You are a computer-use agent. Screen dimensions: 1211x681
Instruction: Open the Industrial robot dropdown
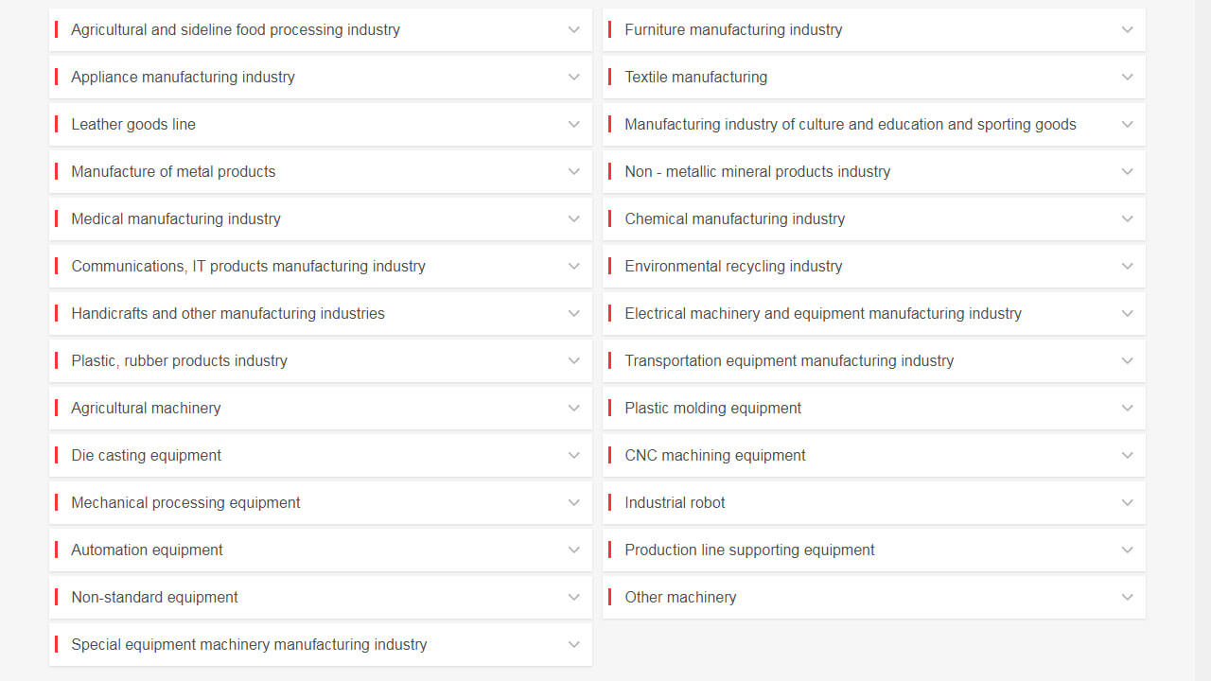(873, 502)
